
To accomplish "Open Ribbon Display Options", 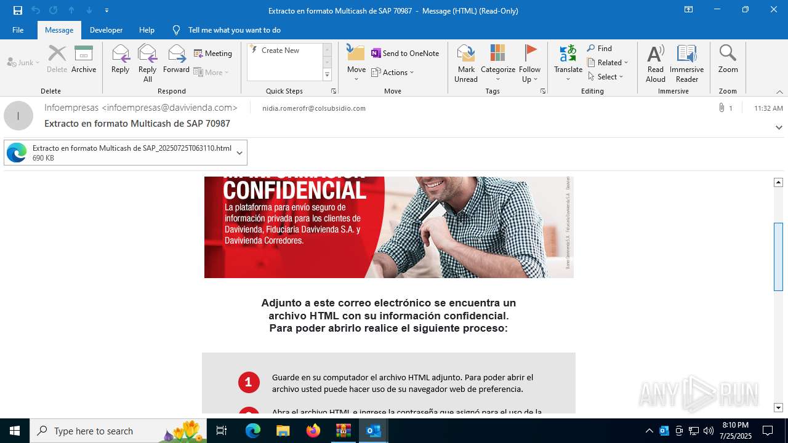I will coord(689,10).
